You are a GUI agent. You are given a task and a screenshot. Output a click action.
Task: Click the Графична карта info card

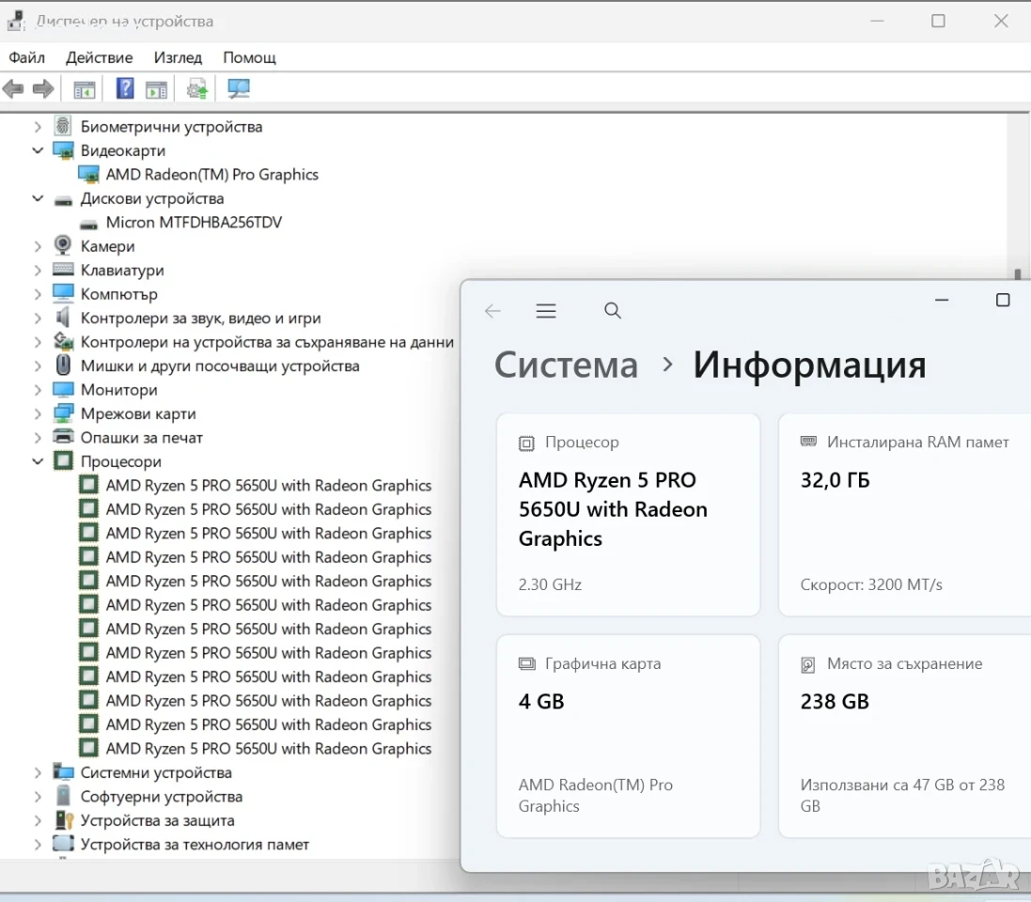(628, 737)
